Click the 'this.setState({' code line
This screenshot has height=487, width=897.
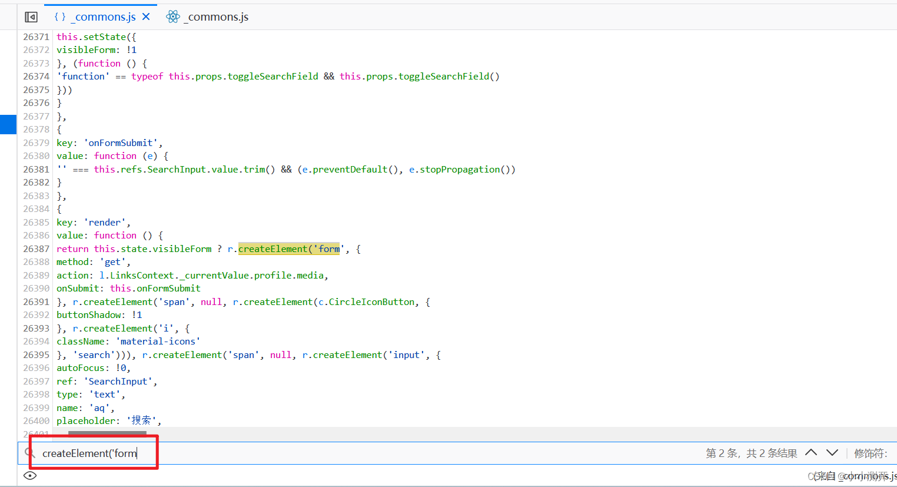[x=97, y=37]
